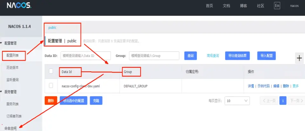Open 命名空间 in the sidebar

coord(10,128)
